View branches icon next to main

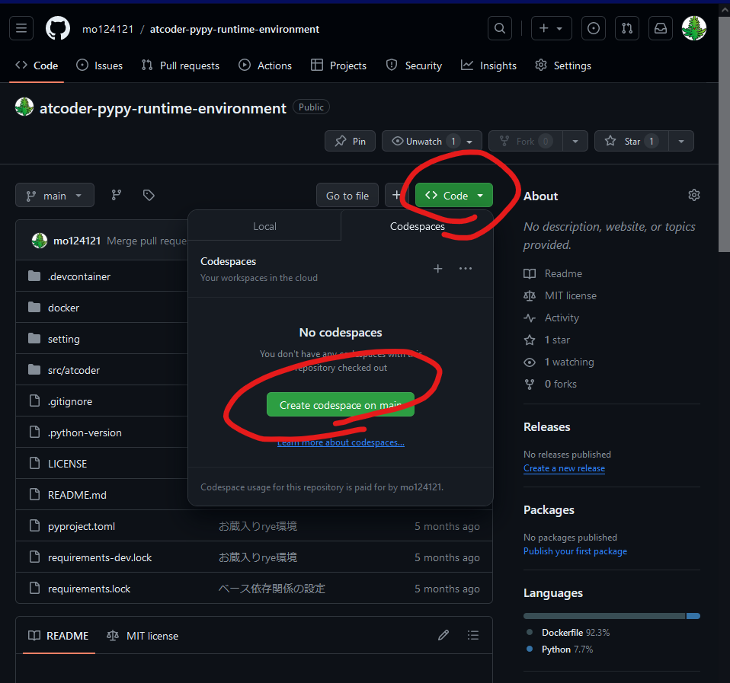pos(117,195)
